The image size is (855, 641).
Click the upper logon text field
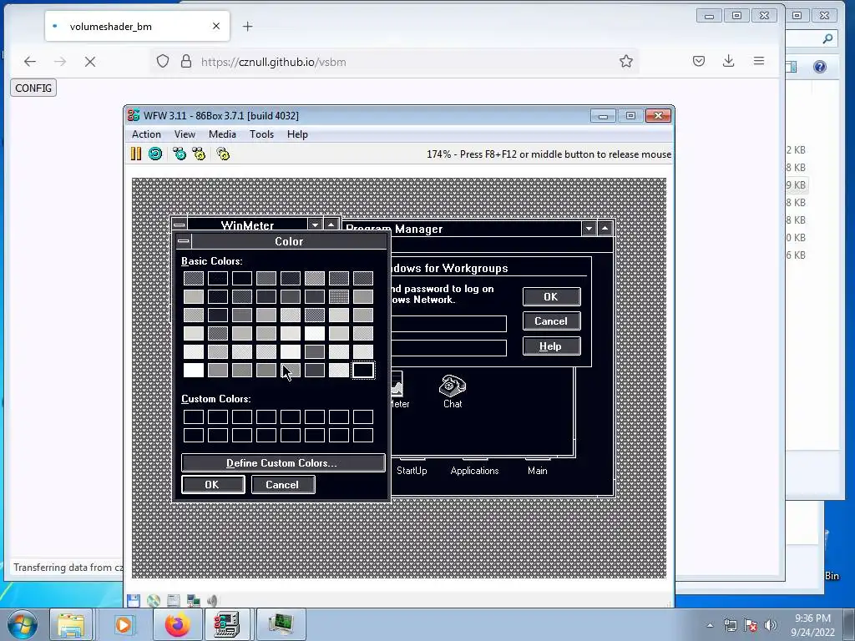point(448,324)
